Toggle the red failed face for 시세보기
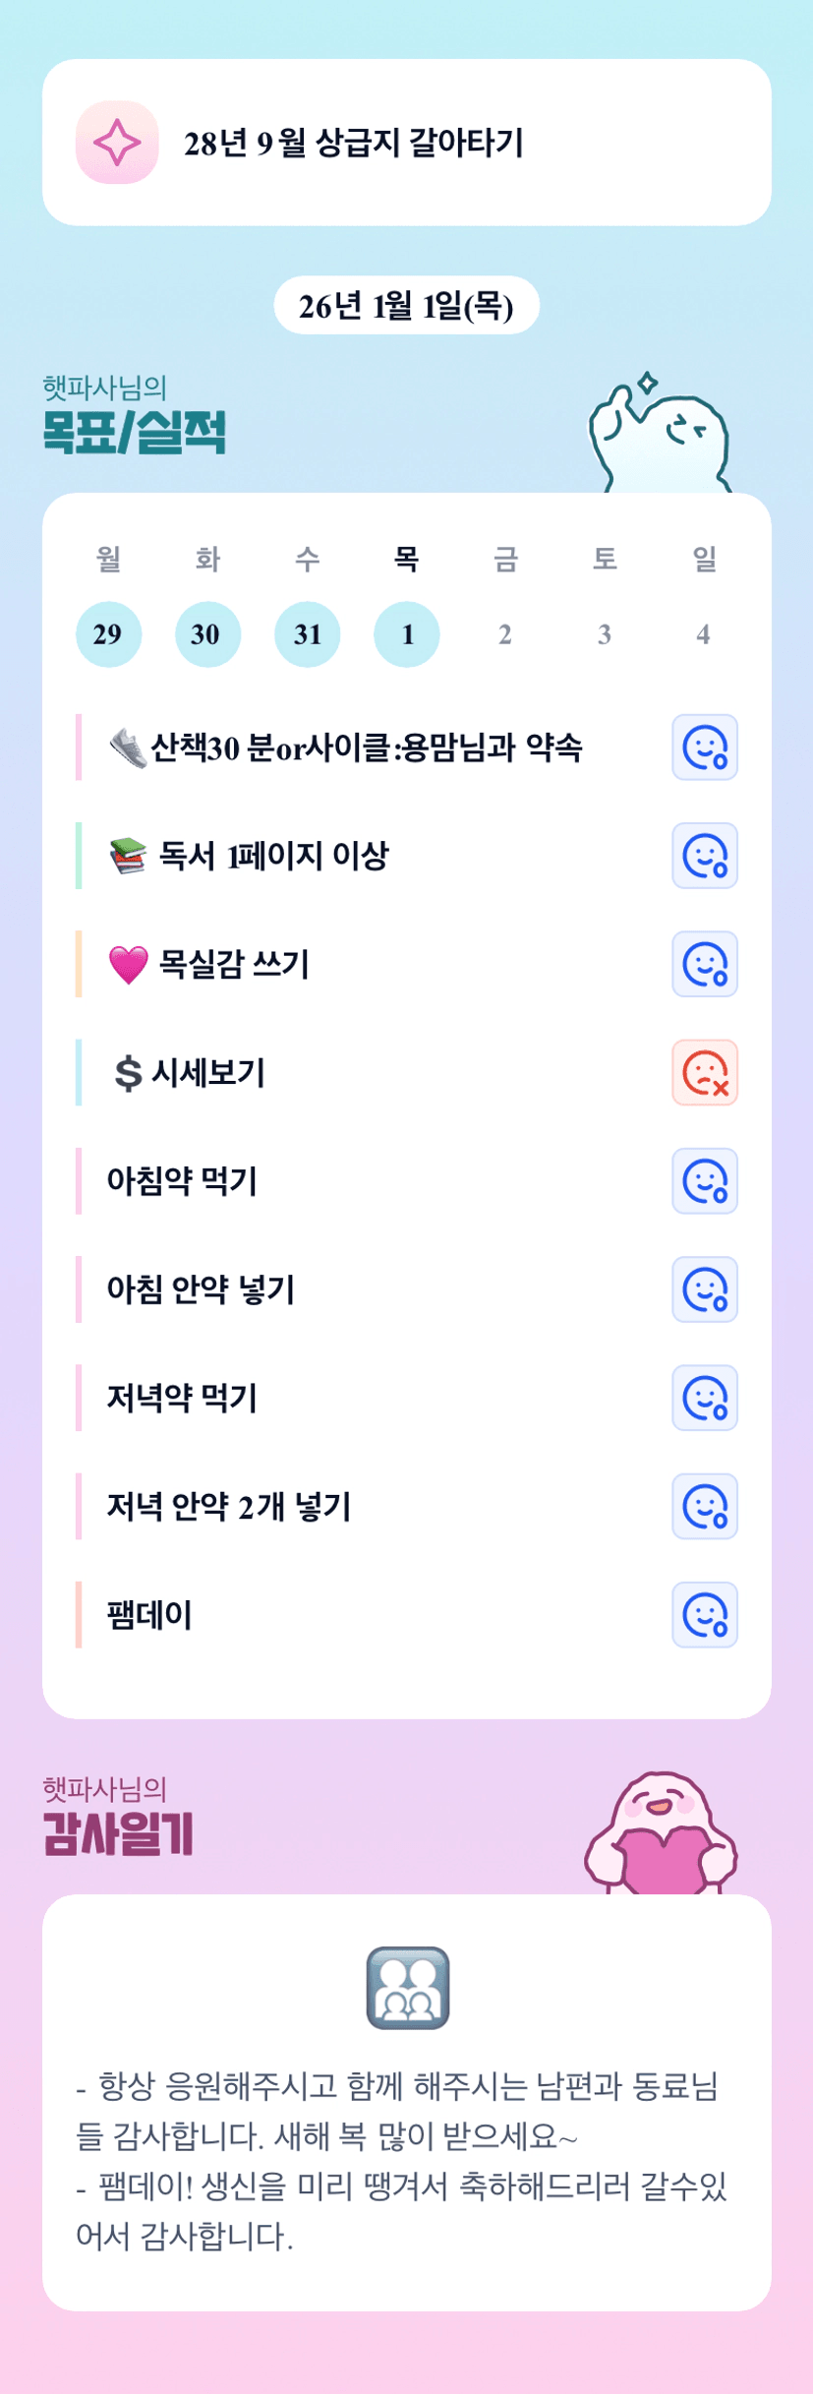 704,1072
